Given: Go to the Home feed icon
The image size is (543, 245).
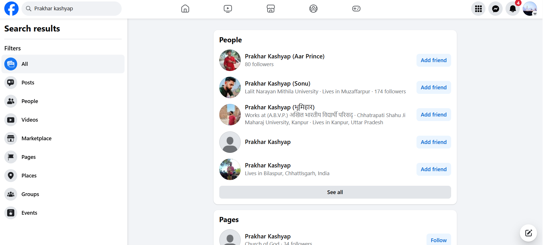Looking at the screenshot, I should [x=185, y=9].
